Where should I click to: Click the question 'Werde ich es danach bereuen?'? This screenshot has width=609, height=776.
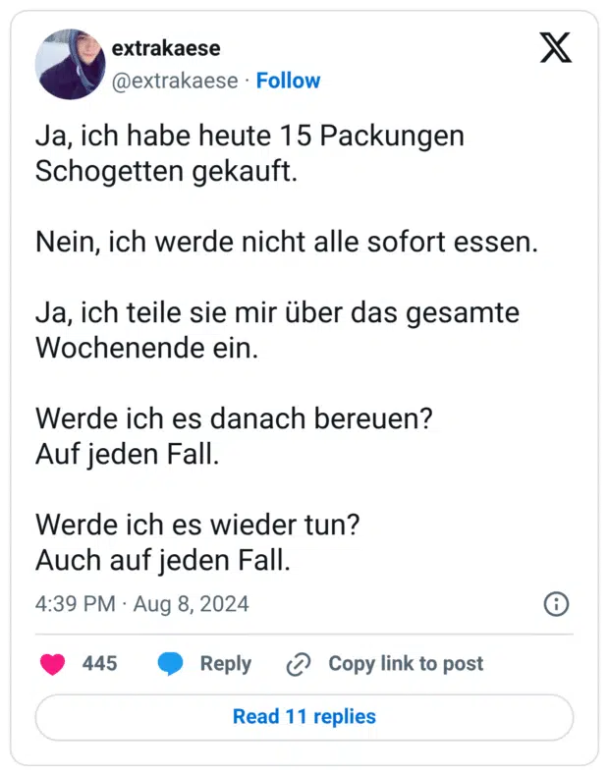[234, 417]
